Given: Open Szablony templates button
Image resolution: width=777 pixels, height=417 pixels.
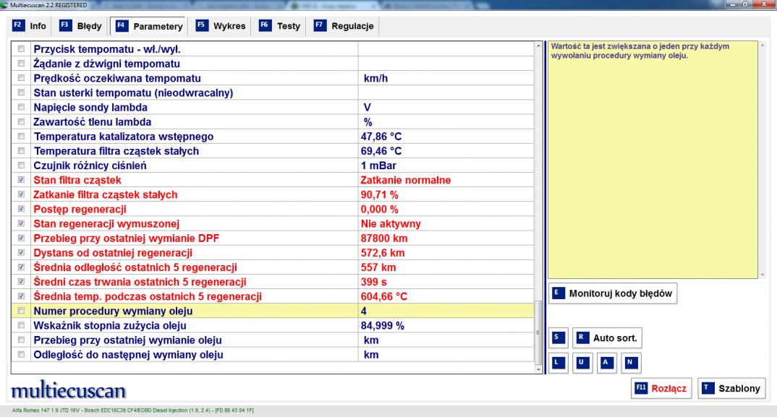Looking at the screenshot, I should tap(731, 388).
